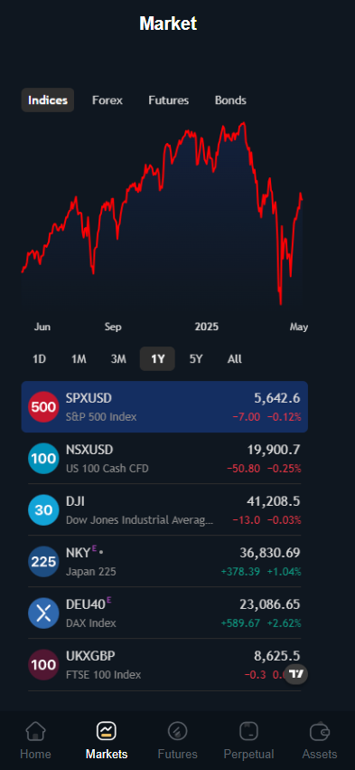Viewport: 355px width, 770px height.
Task: Click the Japan 225 index icon
Action: click(43, 561)
